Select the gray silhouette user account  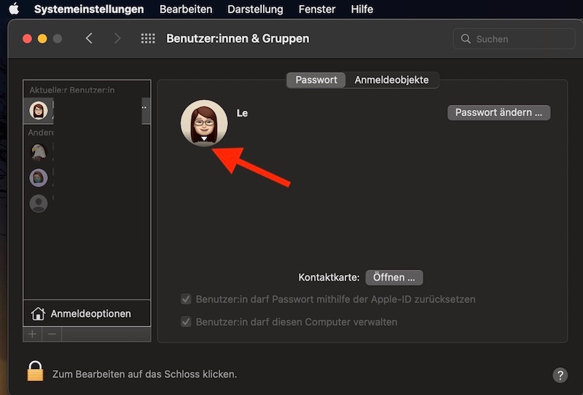[x=39, y=203]
